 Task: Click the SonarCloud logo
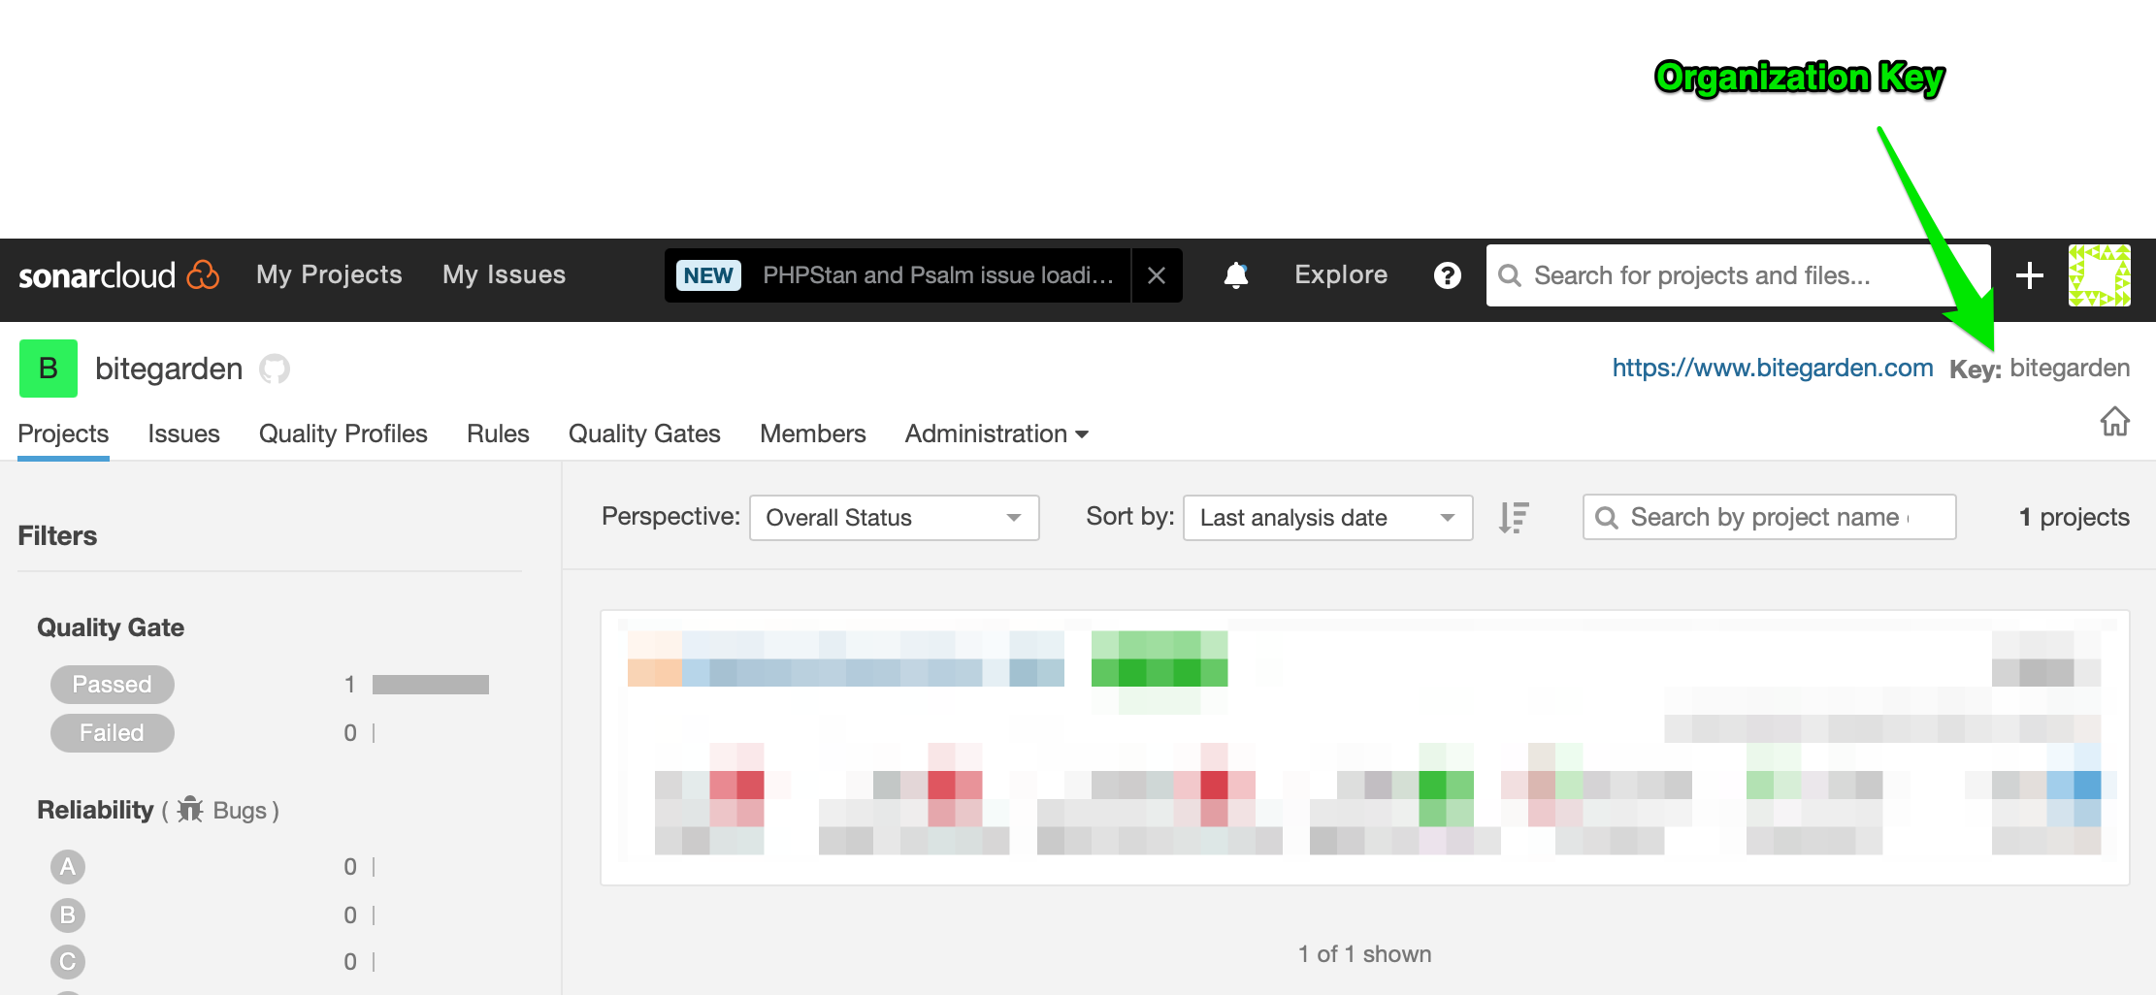pyautogui.click(x=119, y=275)
